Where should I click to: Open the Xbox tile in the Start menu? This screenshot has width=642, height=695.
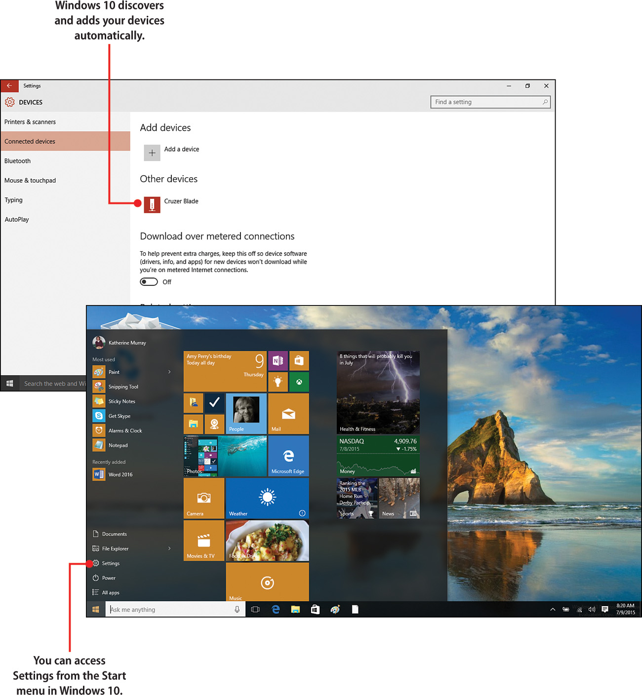pyautogui.click(x=299, y=382)
